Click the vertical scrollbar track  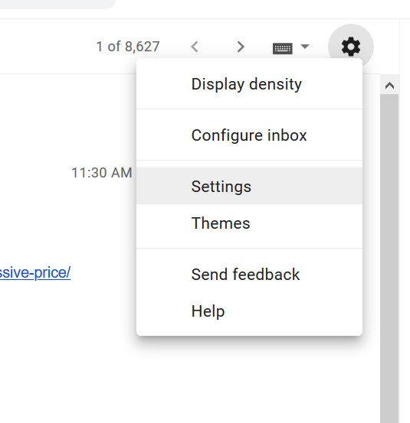pyautogui.click(x=389, y=259)
